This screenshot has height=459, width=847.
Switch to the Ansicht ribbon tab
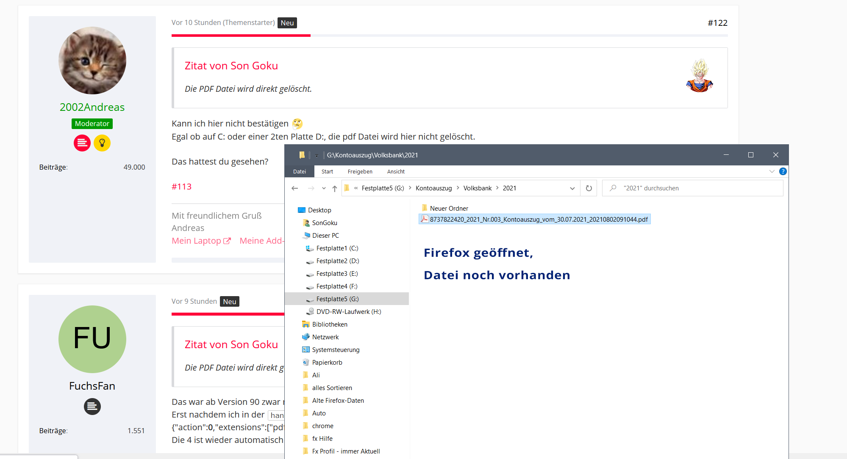click(x=396, y=171)
